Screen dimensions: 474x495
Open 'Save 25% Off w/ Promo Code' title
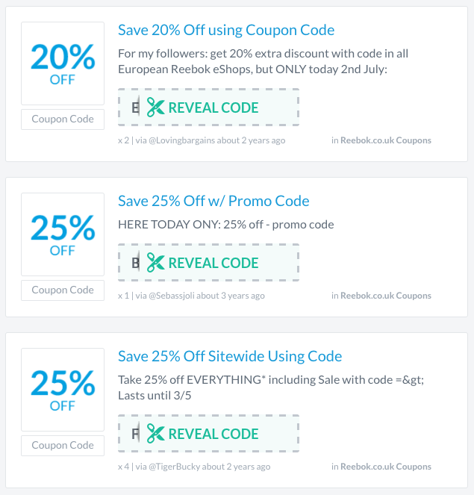pyautogui.click(x=213, y=201)
